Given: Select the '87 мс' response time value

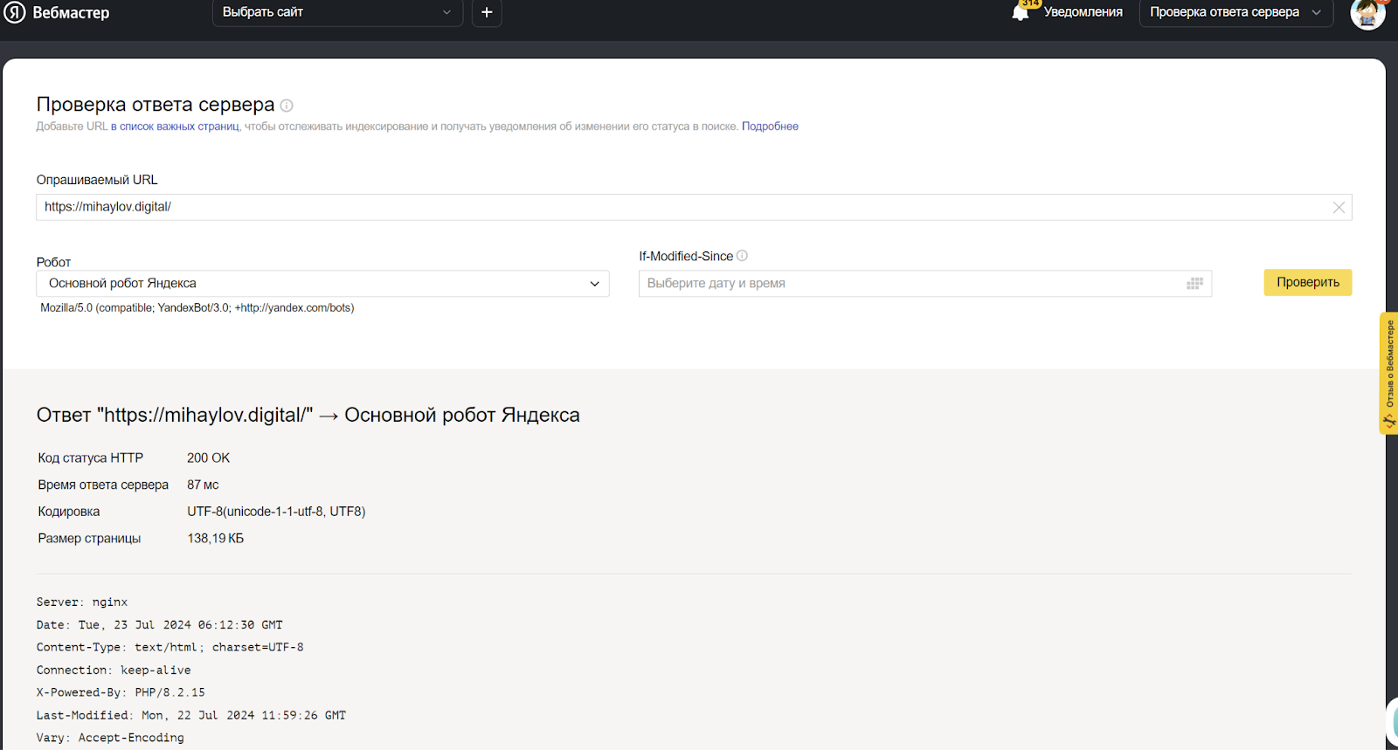Looking at the screenshot, I should (203, 485).
